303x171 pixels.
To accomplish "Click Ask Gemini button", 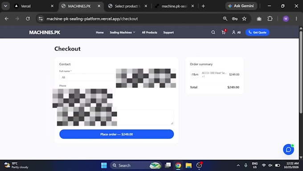I will 241,6.
